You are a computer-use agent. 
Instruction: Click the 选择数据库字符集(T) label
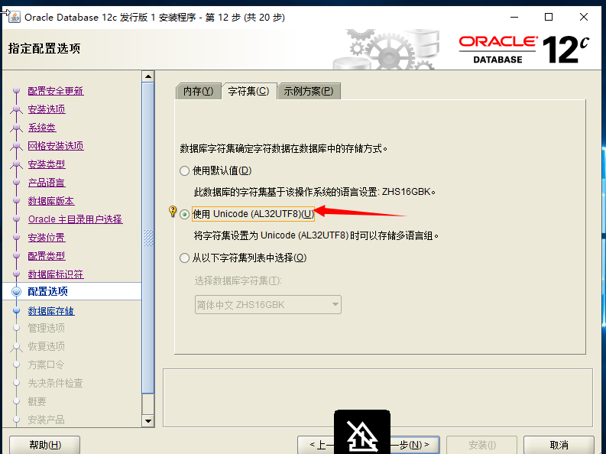(238, 281)
